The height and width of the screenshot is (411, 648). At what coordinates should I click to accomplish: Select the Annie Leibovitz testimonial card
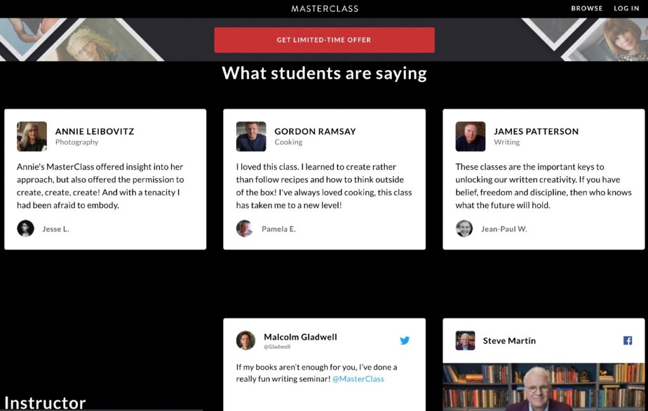pos(105,178)
